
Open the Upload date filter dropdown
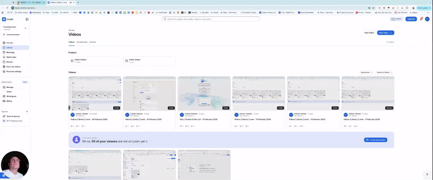(x=367, y=72)
